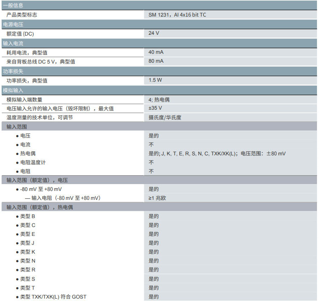The height and width of the screenshot is (301, 319).
Task: Click the 模拟输入 section header
Action: pyautogui.click(x=13, y=90)
